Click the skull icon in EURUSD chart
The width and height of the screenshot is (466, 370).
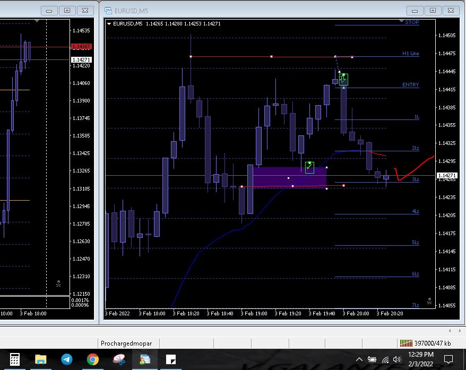click(429, 301)
